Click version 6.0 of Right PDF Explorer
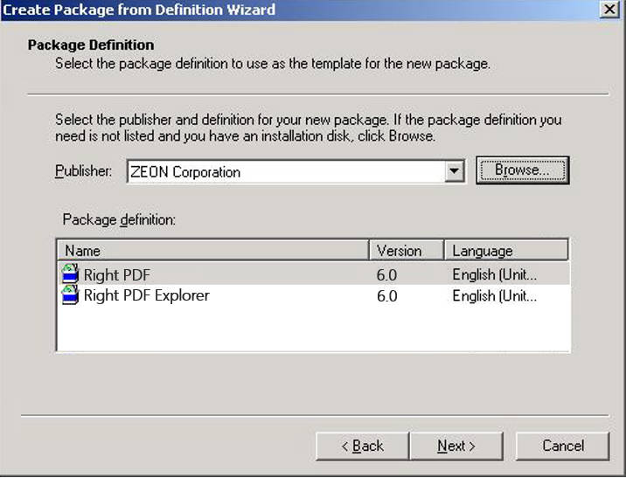 click(x=386, y=296)
